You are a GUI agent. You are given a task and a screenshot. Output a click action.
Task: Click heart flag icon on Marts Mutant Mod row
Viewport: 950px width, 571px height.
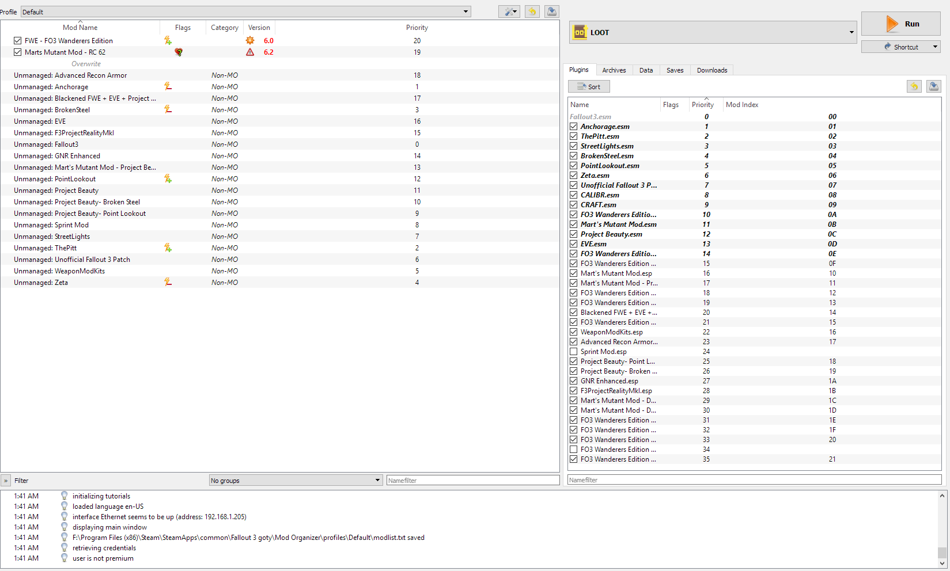(179, 52)
